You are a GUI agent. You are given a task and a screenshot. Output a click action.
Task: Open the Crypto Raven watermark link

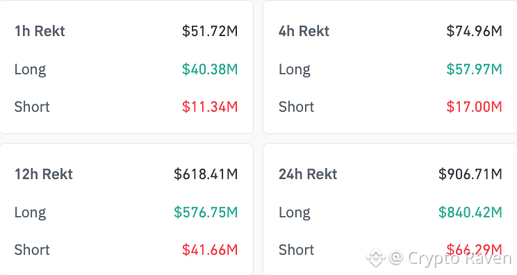point(450,258)
